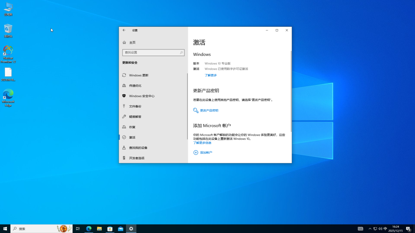The image size is (415, 233).
Task: Focus the 查找设置 search field
Action: pos(153,53)
